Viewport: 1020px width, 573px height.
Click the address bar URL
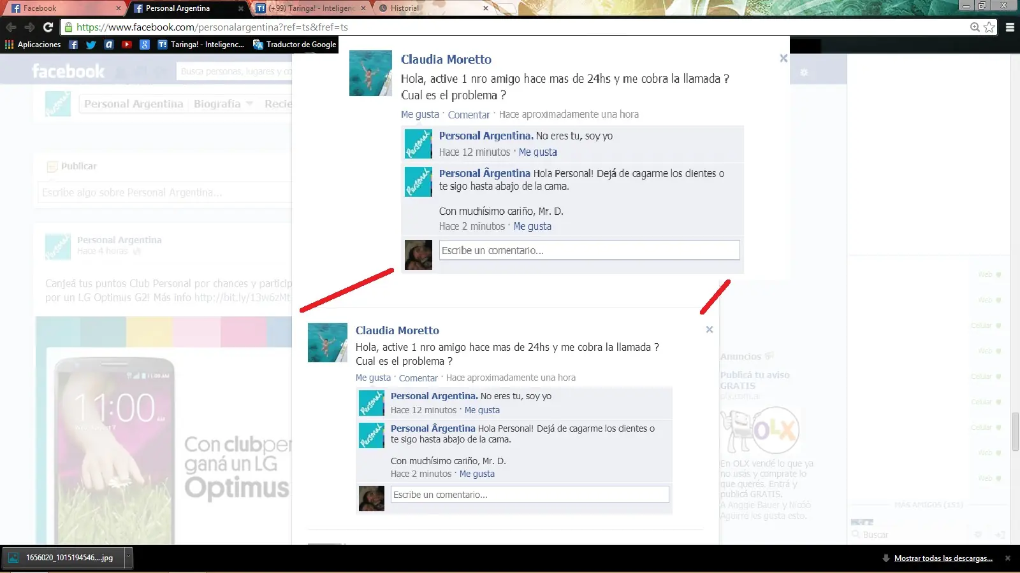212,27
